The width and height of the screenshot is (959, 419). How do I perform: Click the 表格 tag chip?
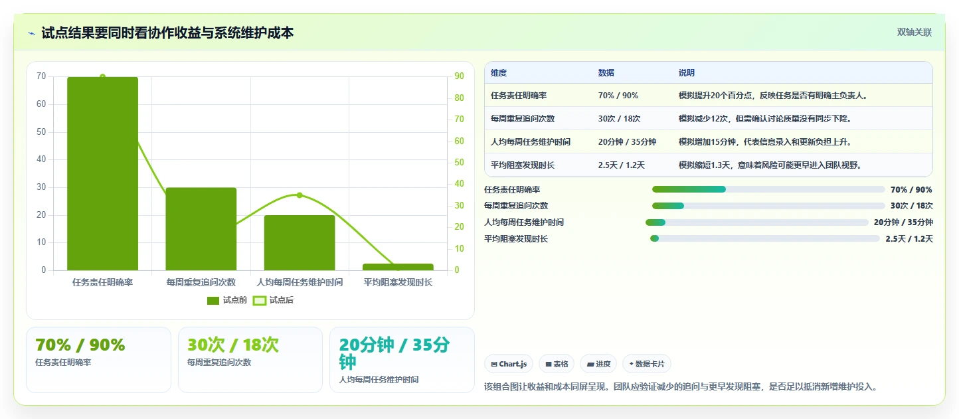click(x=557, y=364)
